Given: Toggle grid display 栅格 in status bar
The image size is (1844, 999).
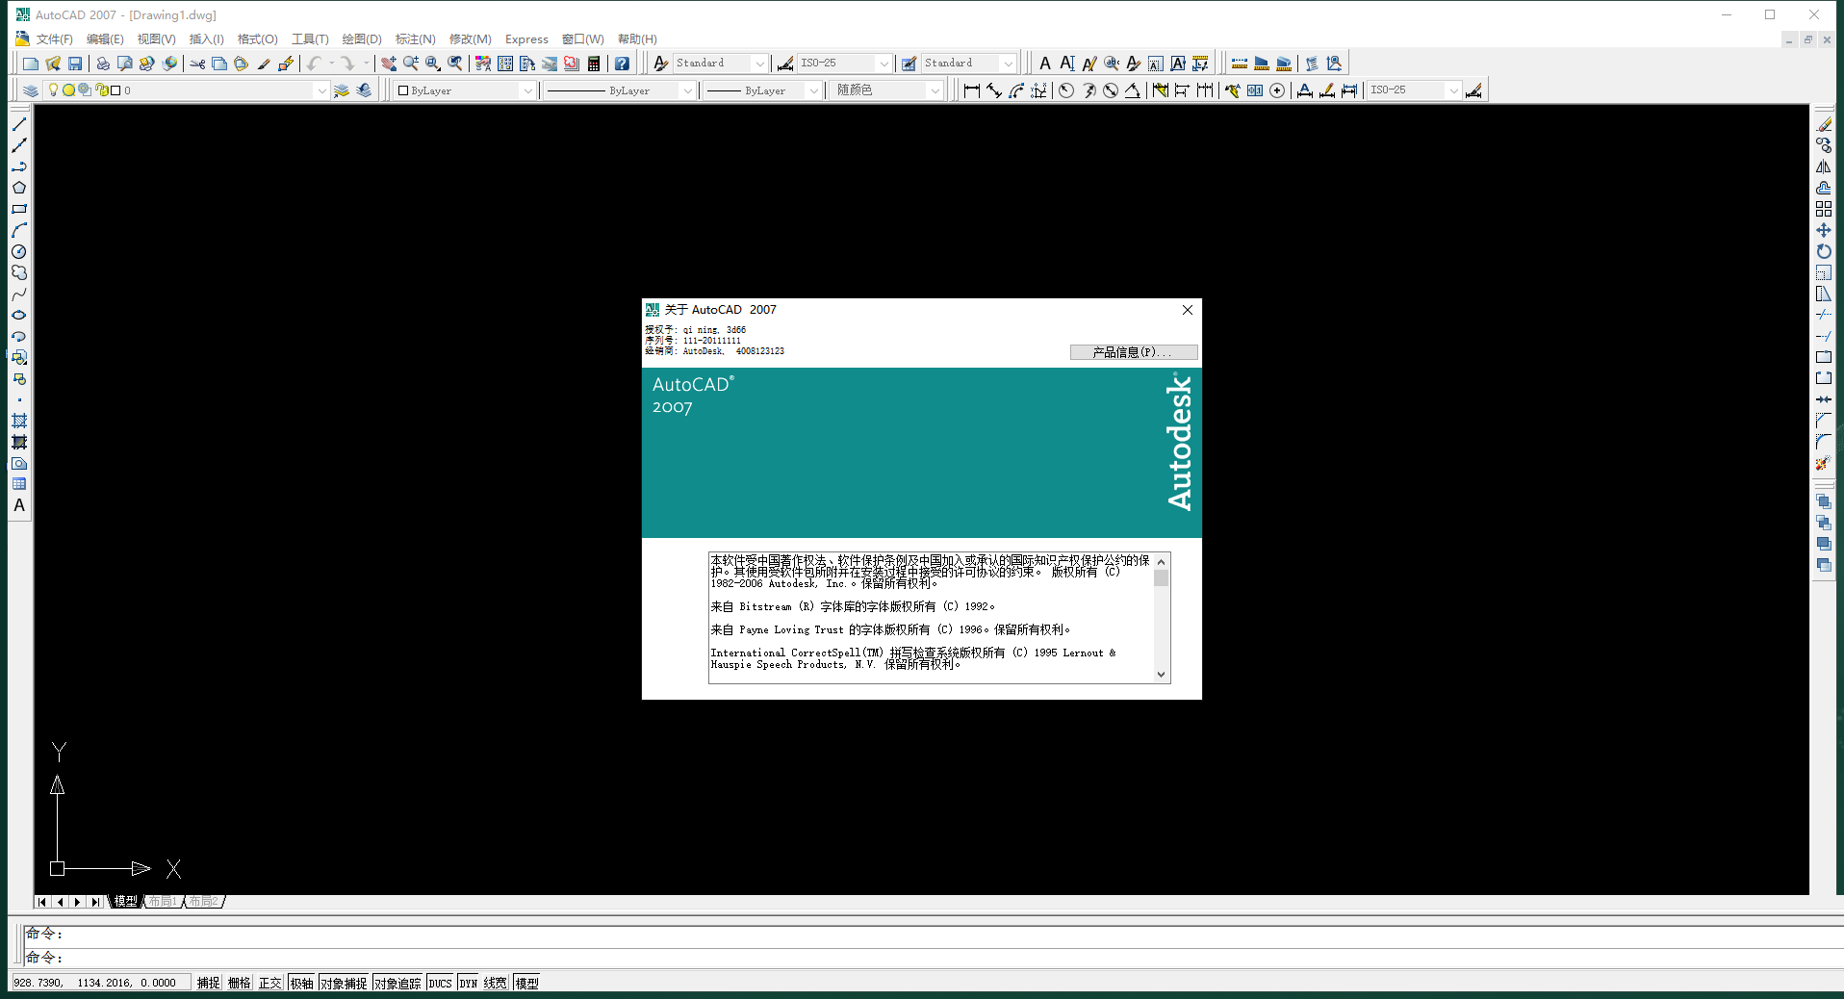Looking at the screenshot, I should 239,983.
